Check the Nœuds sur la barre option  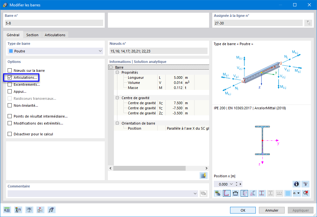click(x=10, y=71)
